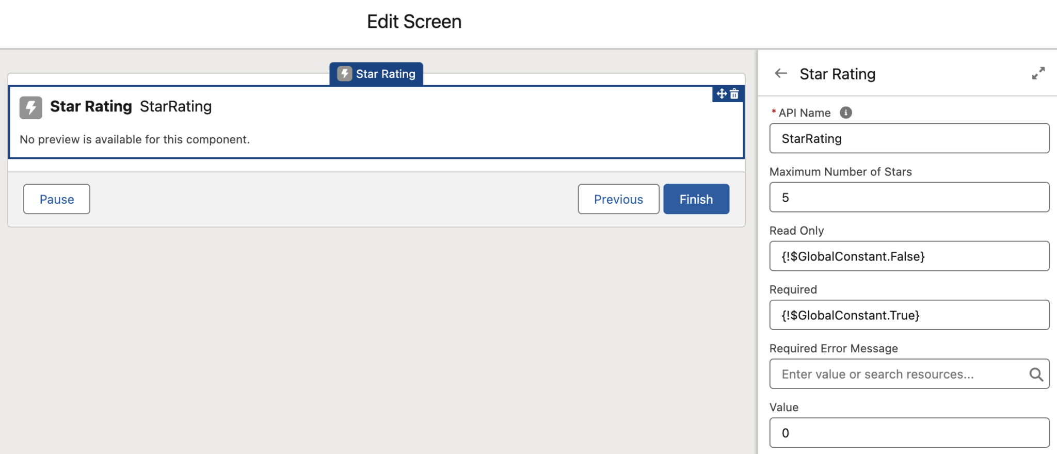Click the lightning component icon in canvas

pyautogui.click(x=31, y=107)
